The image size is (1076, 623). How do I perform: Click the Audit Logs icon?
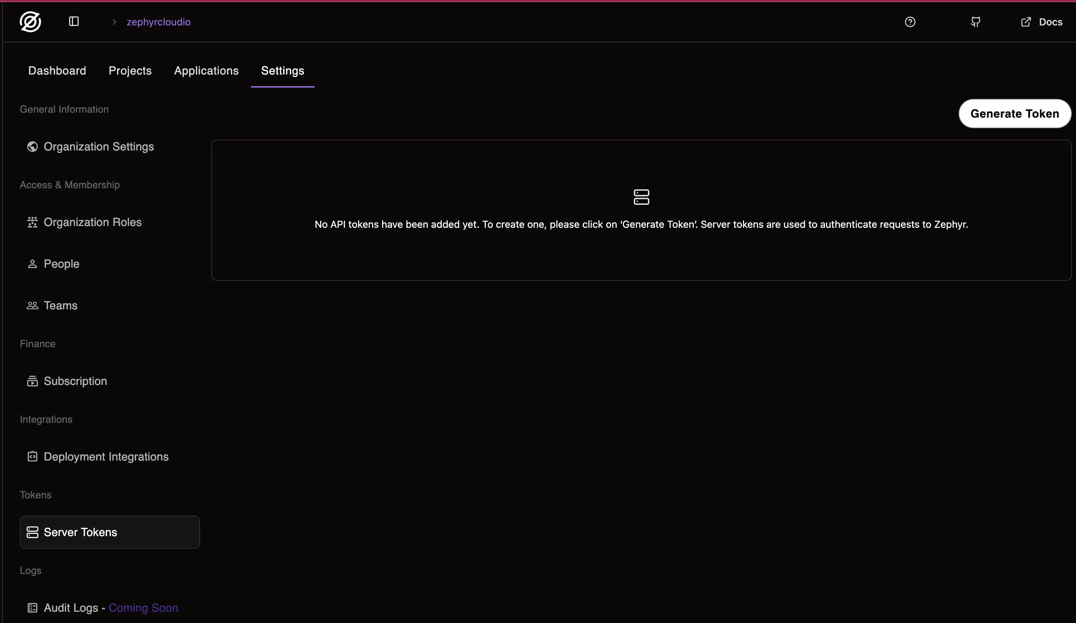32,608
